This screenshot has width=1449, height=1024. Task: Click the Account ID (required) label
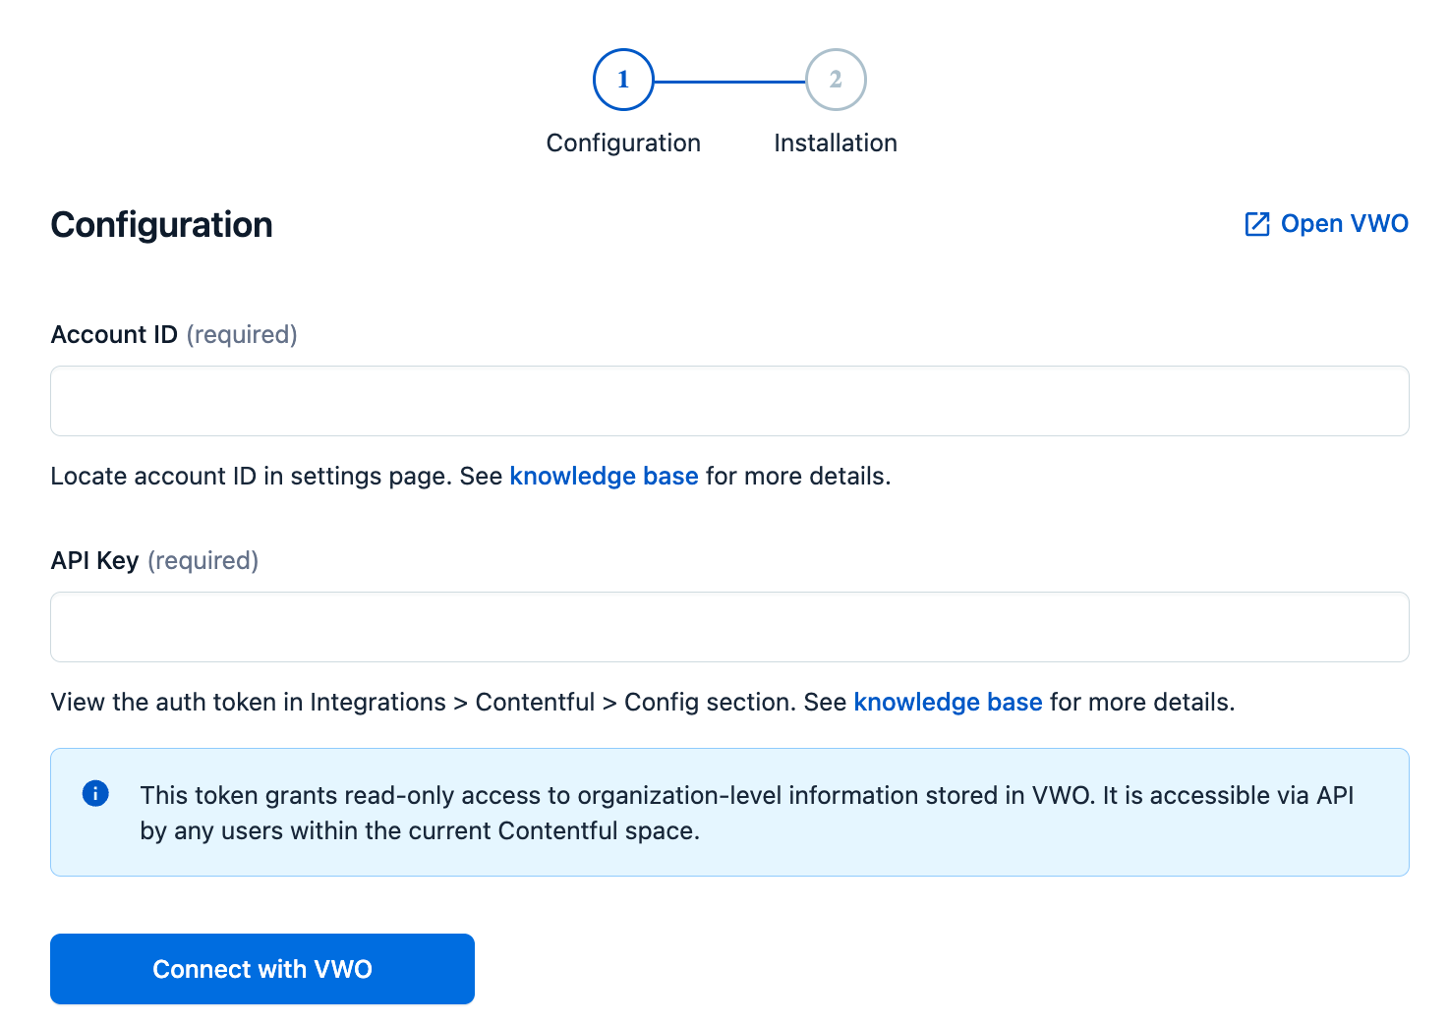(x=174, y=335)
